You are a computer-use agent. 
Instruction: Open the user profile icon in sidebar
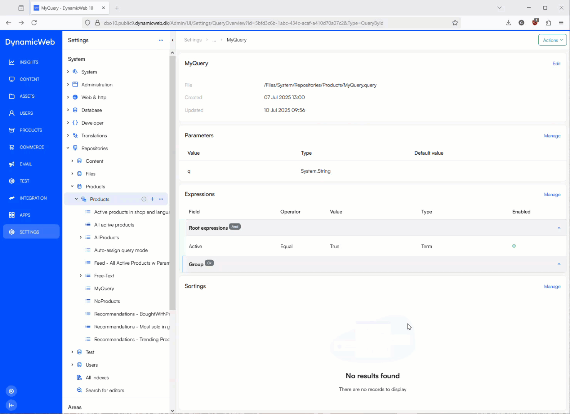[x=12, y=391]
